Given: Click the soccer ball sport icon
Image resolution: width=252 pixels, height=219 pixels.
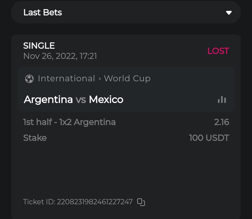Looking at the screenshot, I should (x=29, y=79).
